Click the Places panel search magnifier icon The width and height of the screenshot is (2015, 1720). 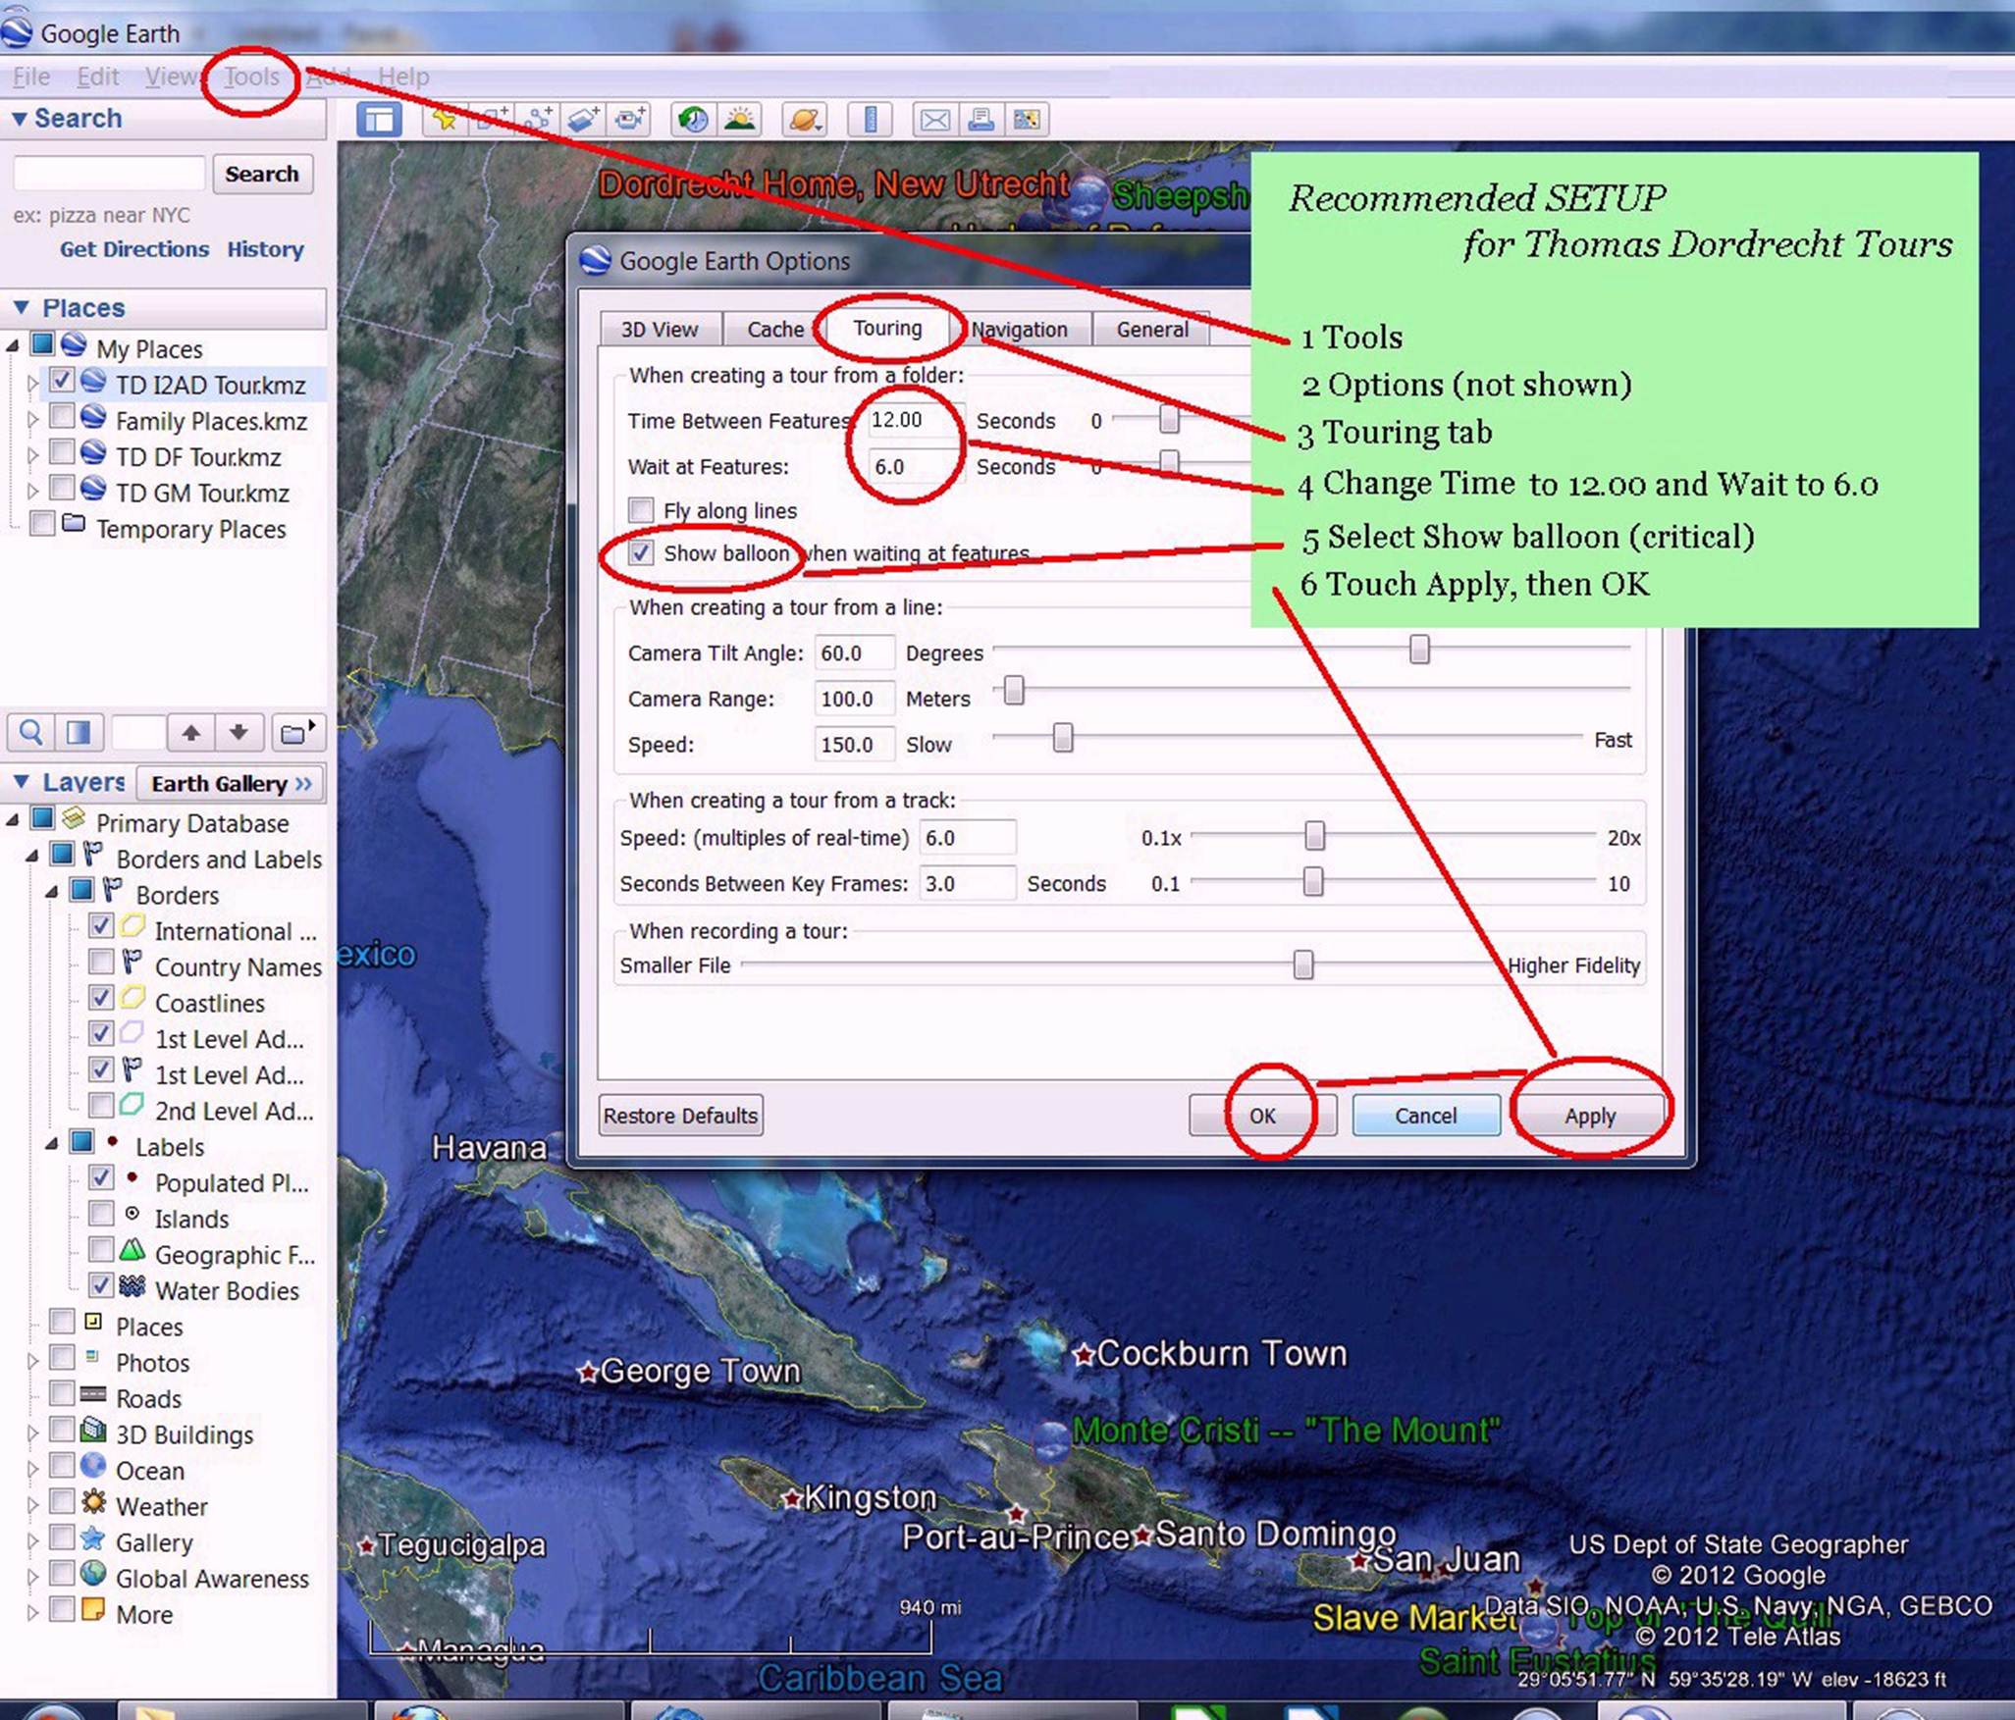click(x=30, y=732)
